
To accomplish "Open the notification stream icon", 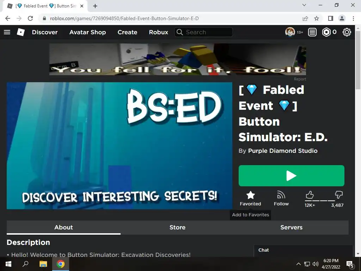I will pos(312,32).
